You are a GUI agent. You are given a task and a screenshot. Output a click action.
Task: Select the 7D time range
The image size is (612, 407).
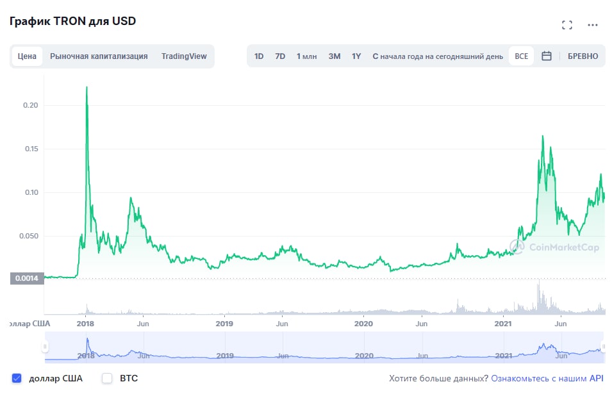point(280,56)
